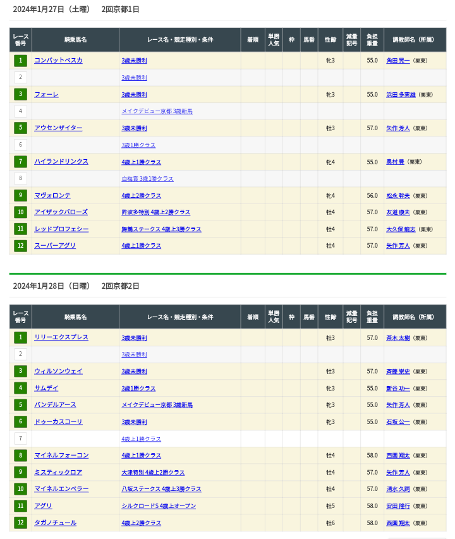
Task: Open horse link アウセンザイター
Action: pyautogui.click(x=58, y=128)
